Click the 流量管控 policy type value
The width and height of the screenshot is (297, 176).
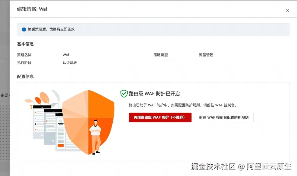pos(206,55)
